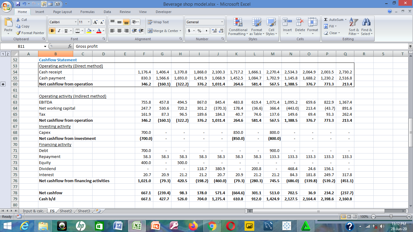
Task: Toggle Wrap Text on selected cell
Action: point(158,22)
